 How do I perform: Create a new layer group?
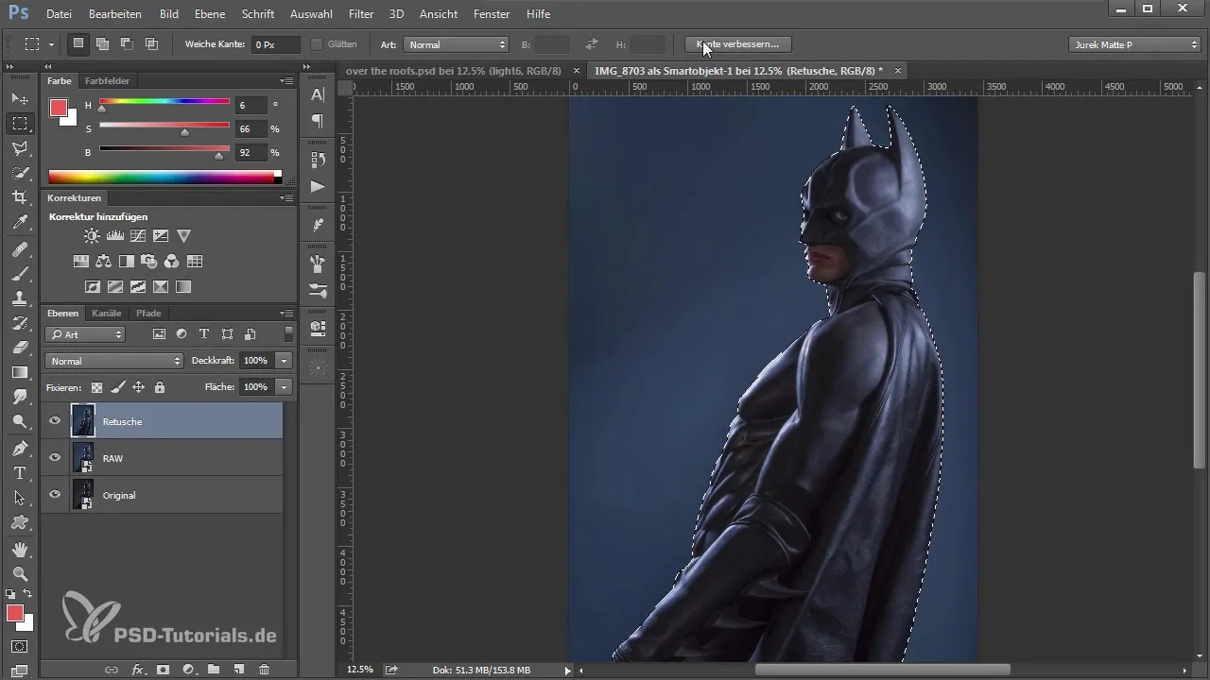(x=214, y=670)
